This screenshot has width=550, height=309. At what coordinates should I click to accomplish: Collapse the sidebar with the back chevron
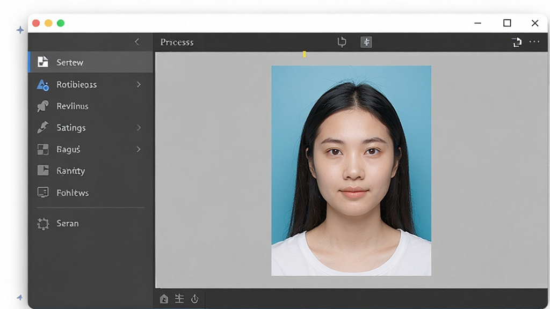(x=137, y=42)
